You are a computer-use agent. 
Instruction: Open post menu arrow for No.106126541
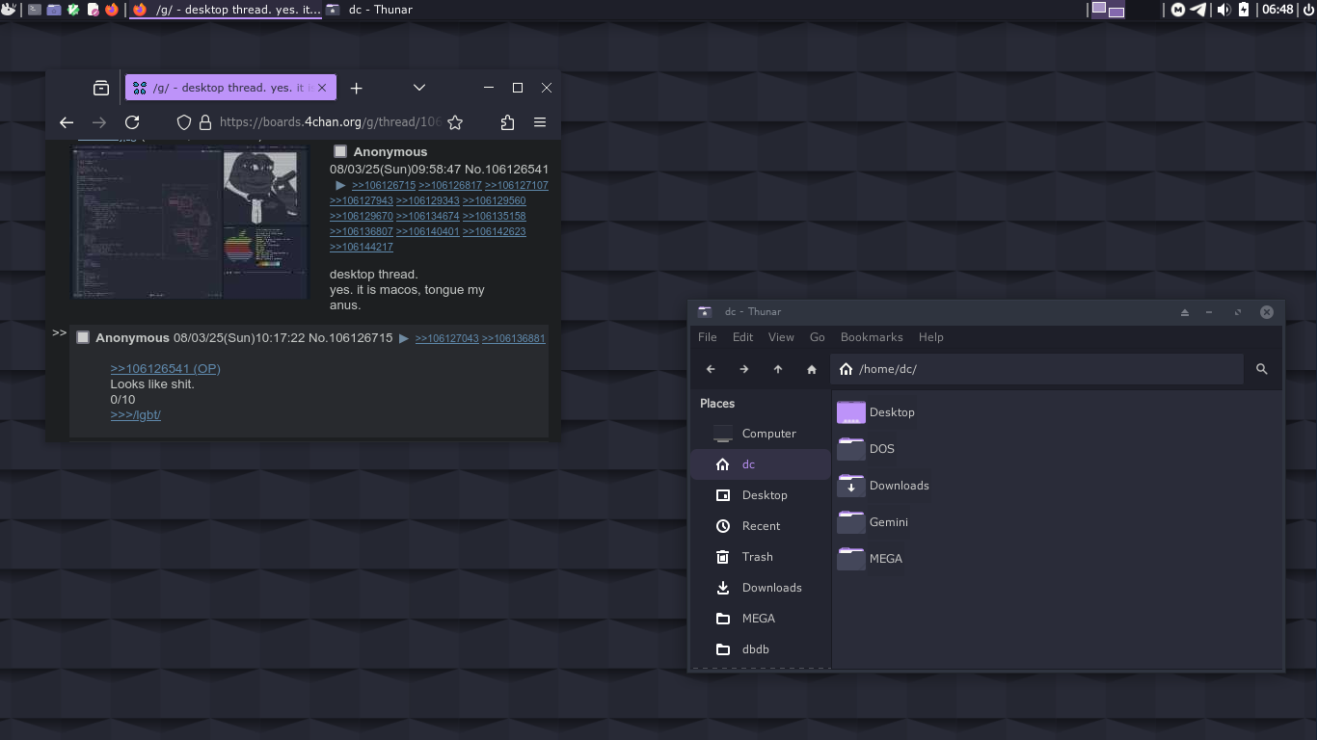pos(340,185)
